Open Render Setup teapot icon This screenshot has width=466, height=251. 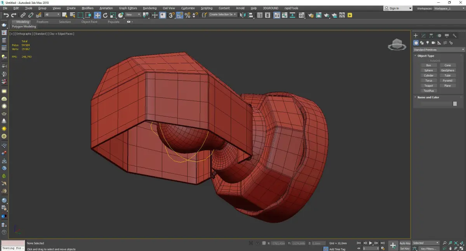(x=311, y=15)
